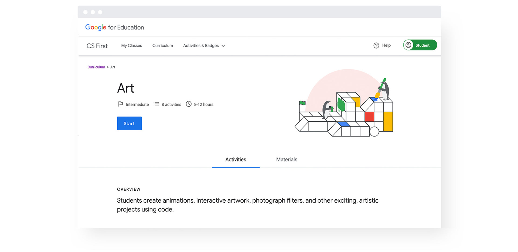Click the activities list icon
The image size is (518, 252).
tap(156, 104)
